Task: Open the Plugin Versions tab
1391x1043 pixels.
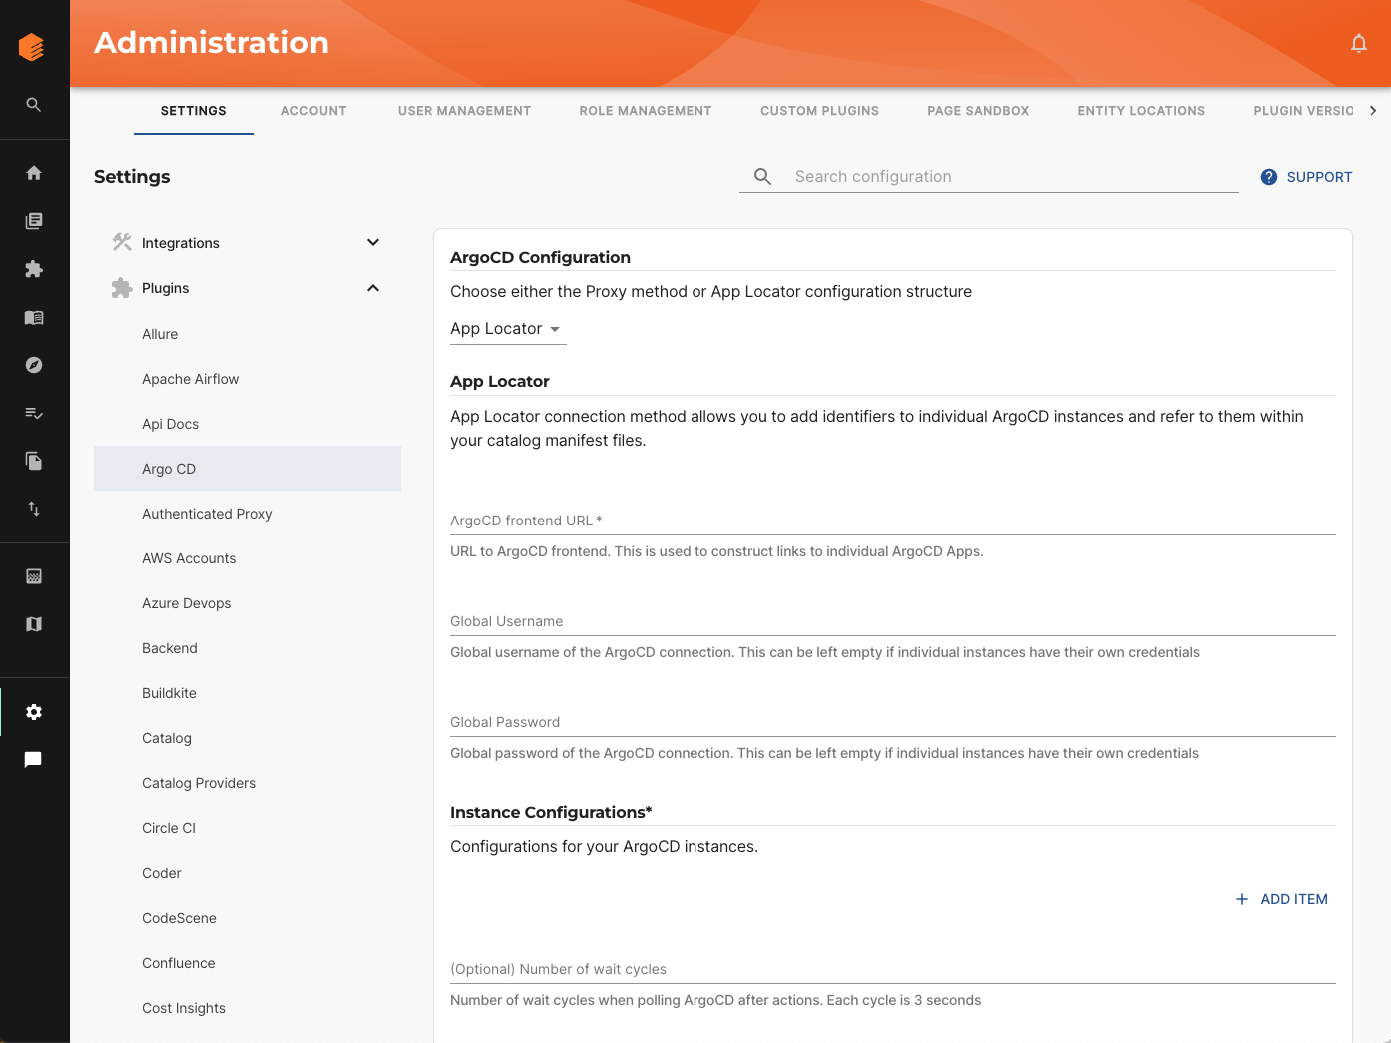Action: tap(1303, 111)
